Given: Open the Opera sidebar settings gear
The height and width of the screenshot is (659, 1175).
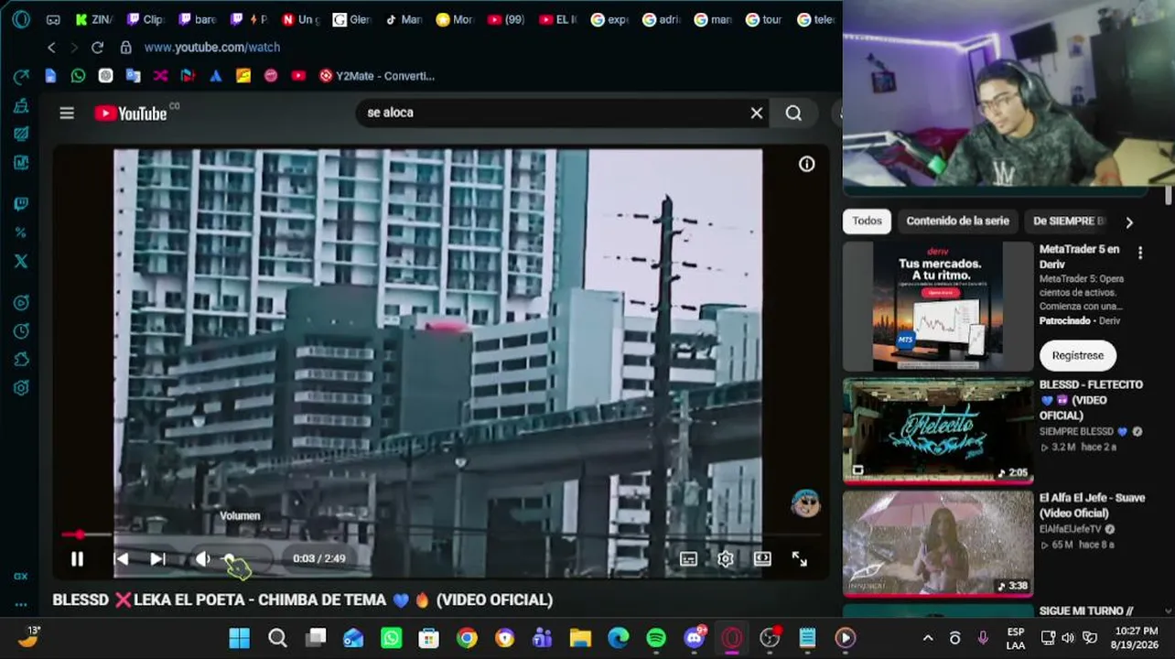Looking at the screenshot, I should point(21,388).
